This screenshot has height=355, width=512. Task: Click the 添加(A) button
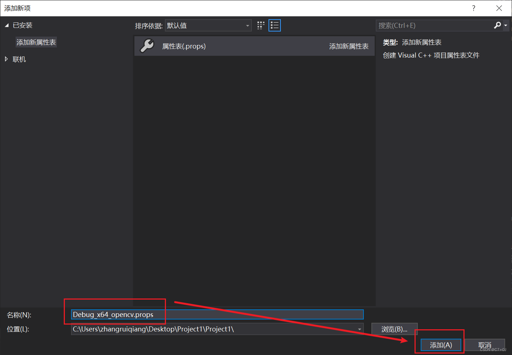(441, 345)
